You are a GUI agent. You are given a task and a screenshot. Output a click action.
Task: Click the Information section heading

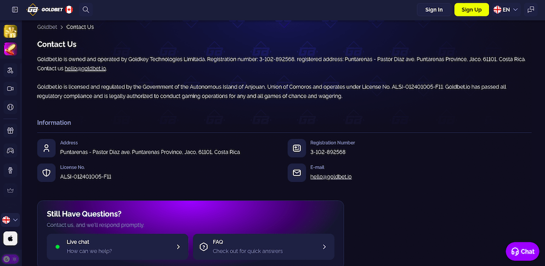54,123
